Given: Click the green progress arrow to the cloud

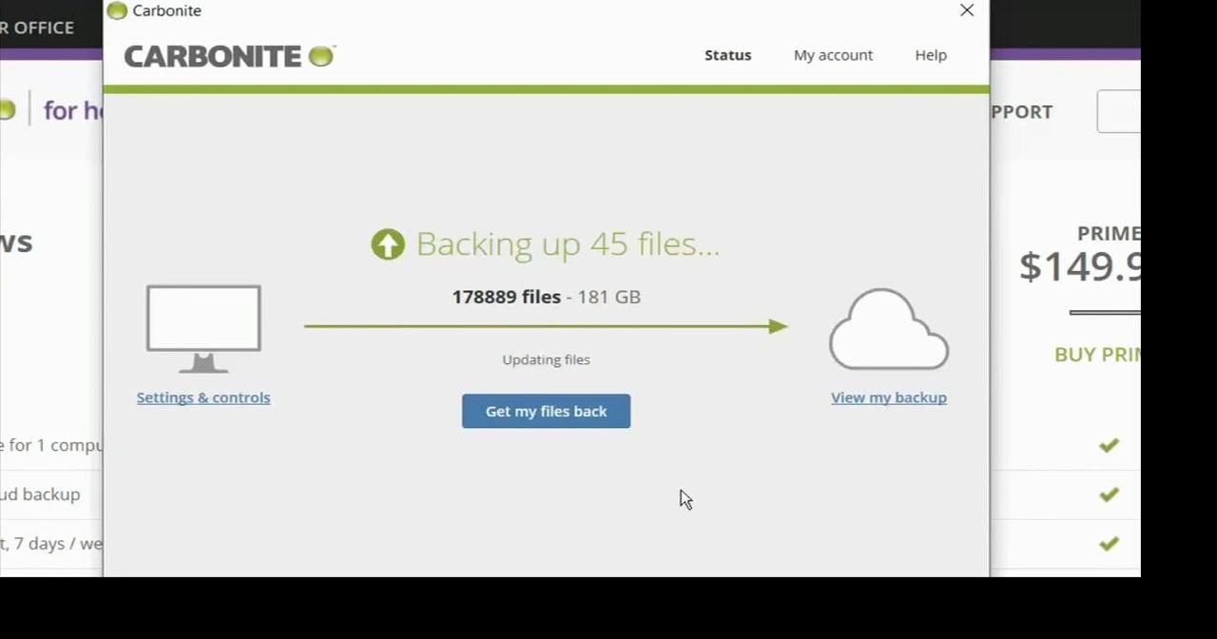Looking at the screenshot, I should click(546, 326).
